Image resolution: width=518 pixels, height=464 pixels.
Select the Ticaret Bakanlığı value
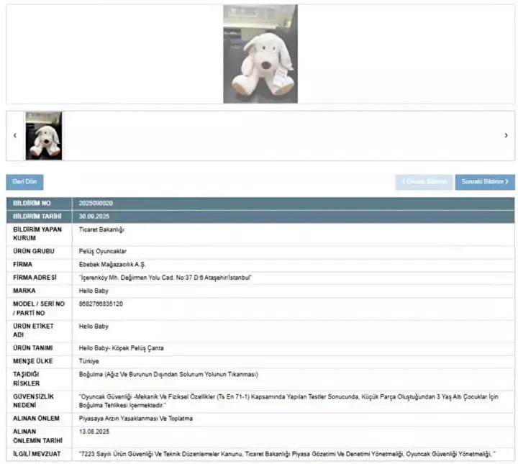click(x=101, y=229)
